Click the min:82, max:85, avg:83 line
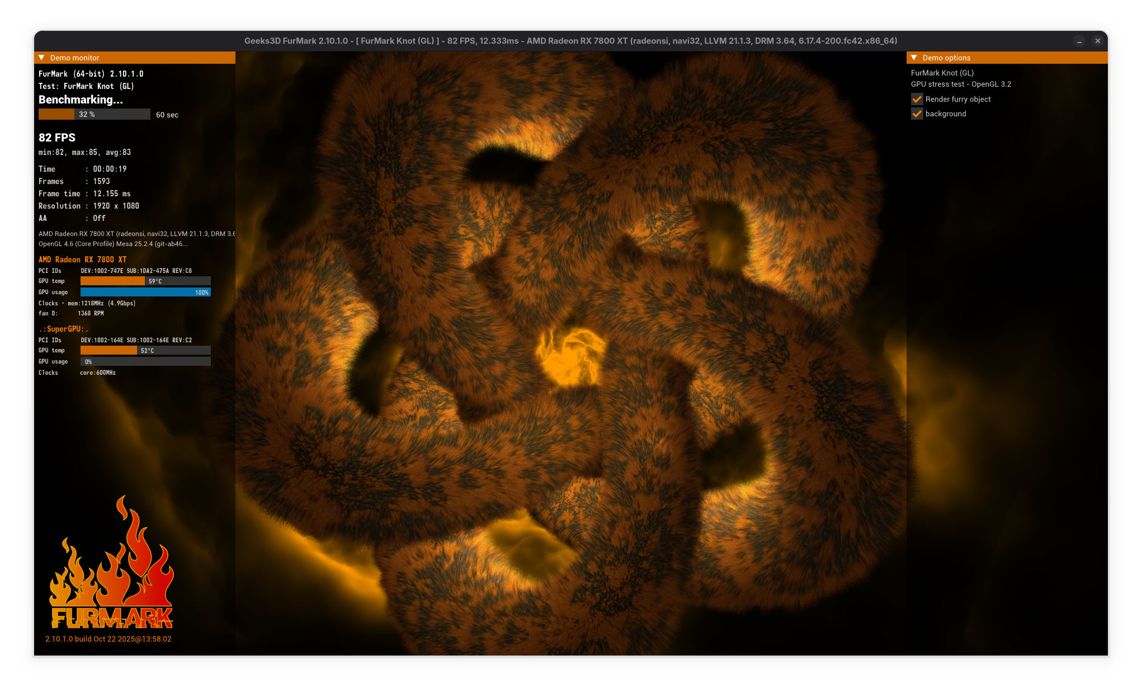The image size is (1142, 693). tap(84, 152)
